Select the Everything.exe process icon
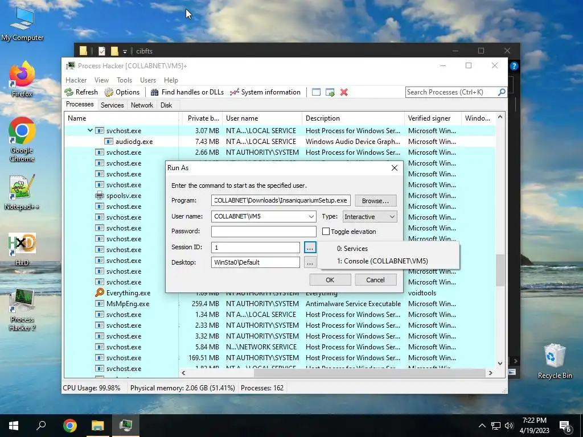The width and height of the screenshot is (583, 437). click(x=99, y=293)
